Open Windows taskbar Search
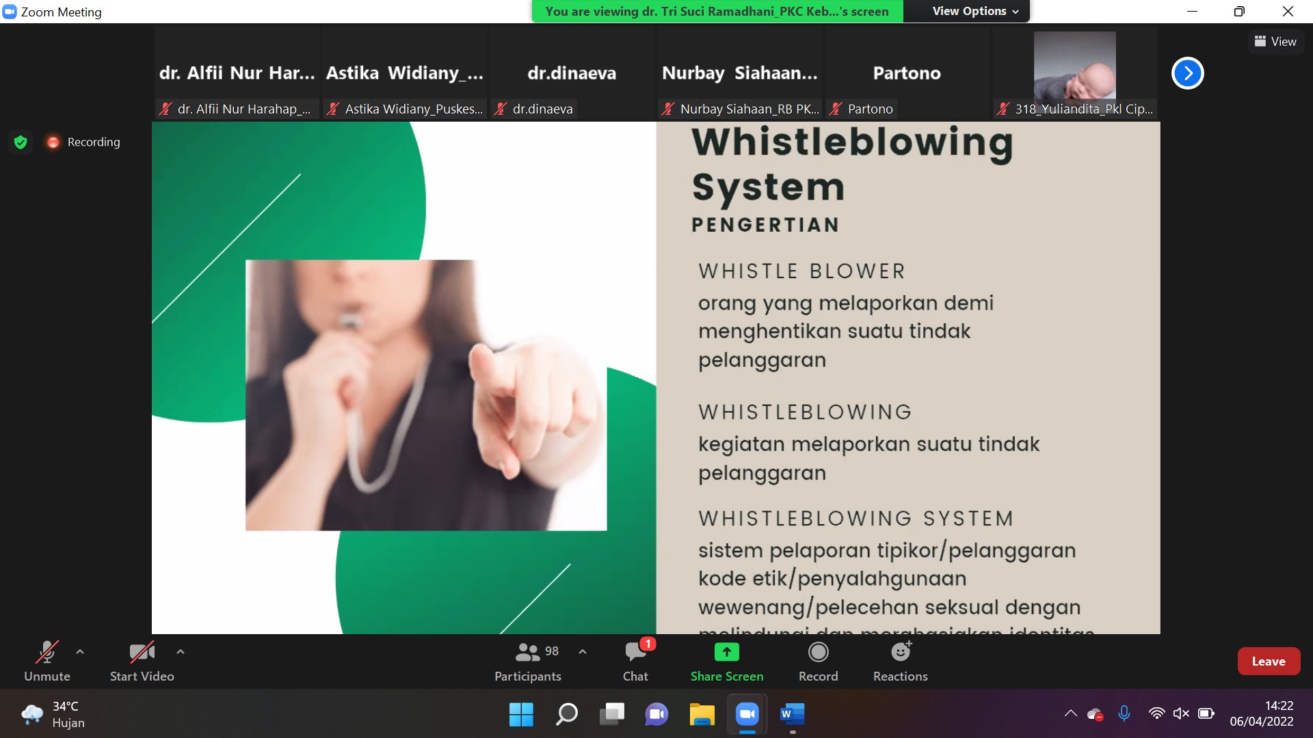 click(566, 715)
